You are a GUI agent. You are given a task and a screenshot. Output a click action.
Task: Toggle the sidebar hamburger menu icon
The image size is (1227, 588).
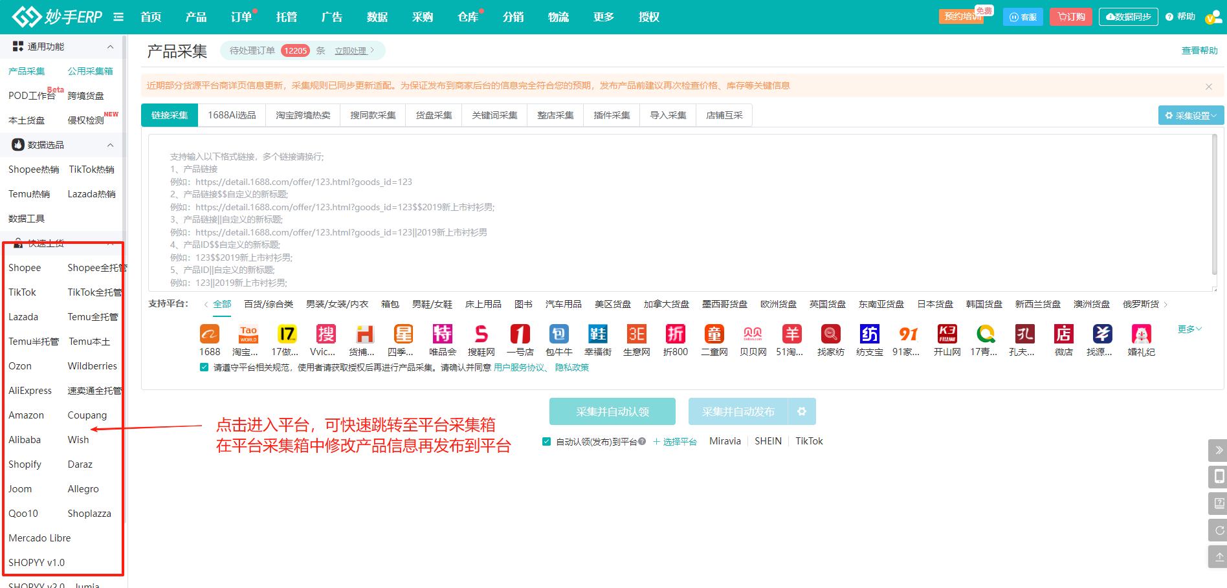118,17
